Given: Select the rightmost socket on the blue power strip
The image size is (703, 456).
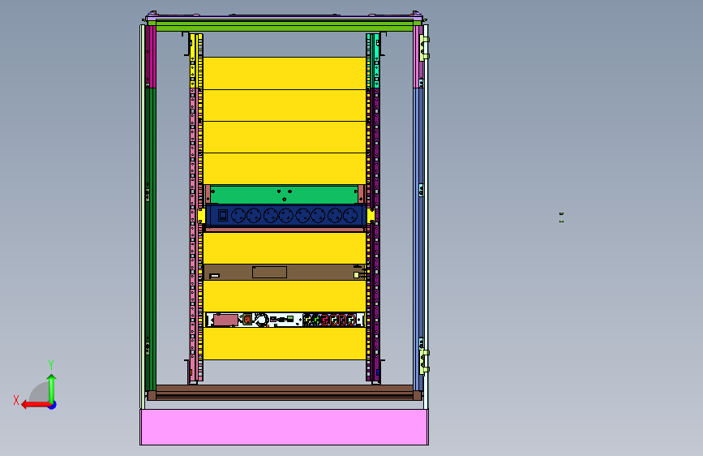Looking at the screenshot, I should click(x=350, y=216).
